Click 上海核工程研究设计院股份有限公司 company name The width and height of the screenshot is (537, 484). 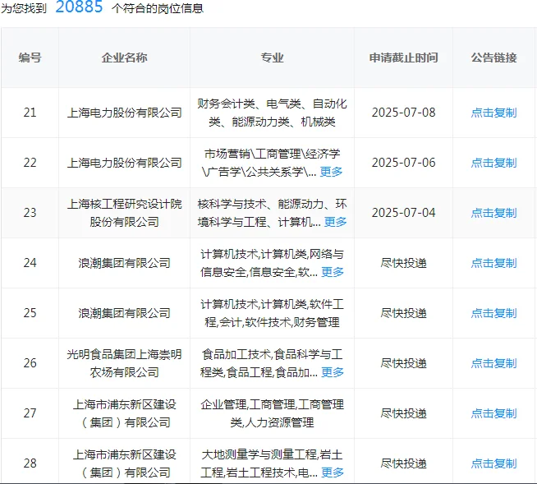pos(124,213)
